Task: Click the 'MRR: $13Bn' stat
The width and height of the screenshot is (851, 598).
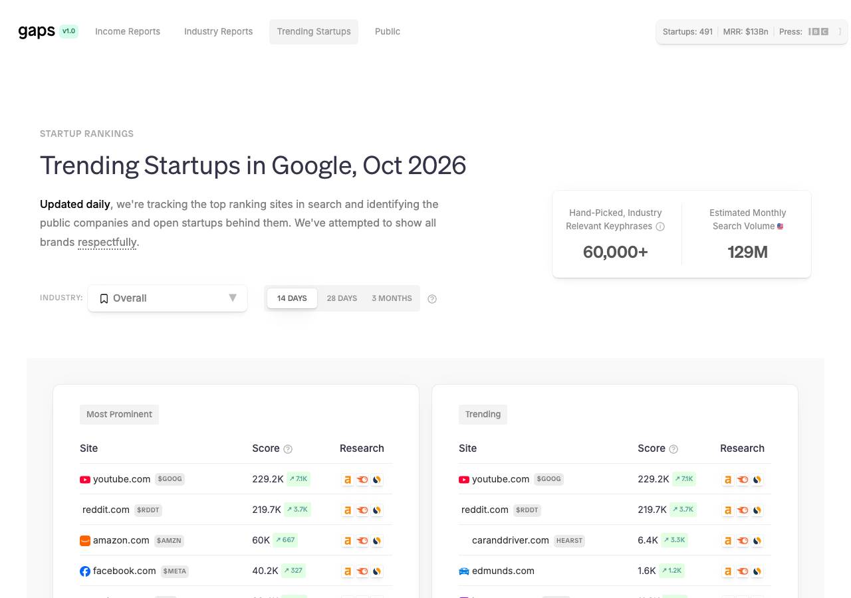Action: (745, 32)
